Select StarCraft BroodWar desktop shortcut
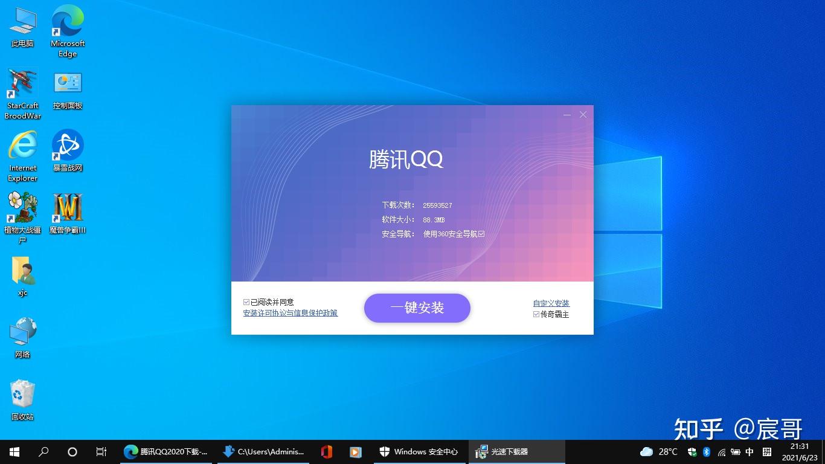Image resolution: width=825 pixels, height=464 pixels. (x=23, y=94)
